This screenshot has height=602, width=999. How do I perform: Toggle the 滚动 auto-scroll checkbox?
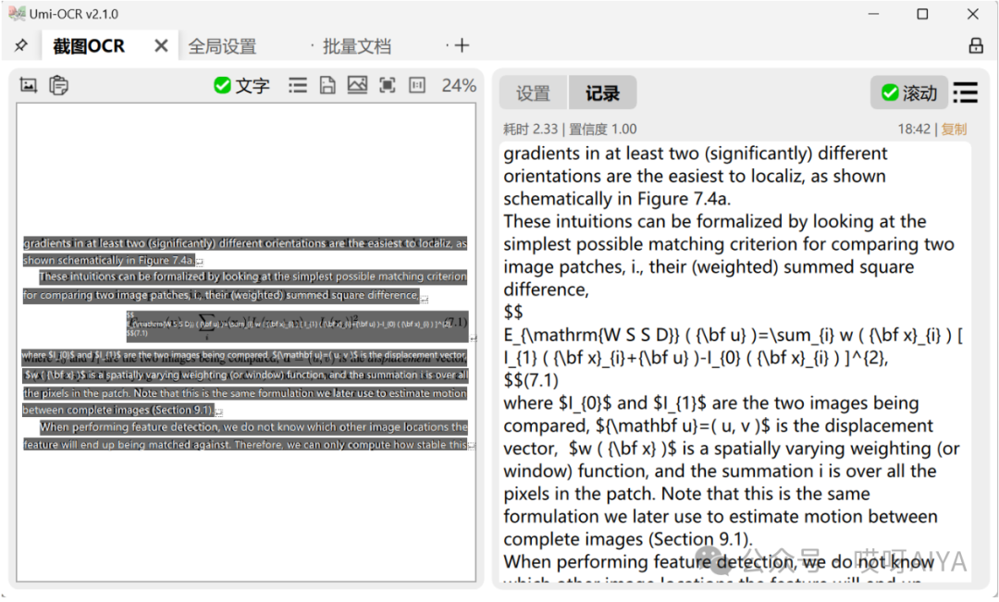908,93
